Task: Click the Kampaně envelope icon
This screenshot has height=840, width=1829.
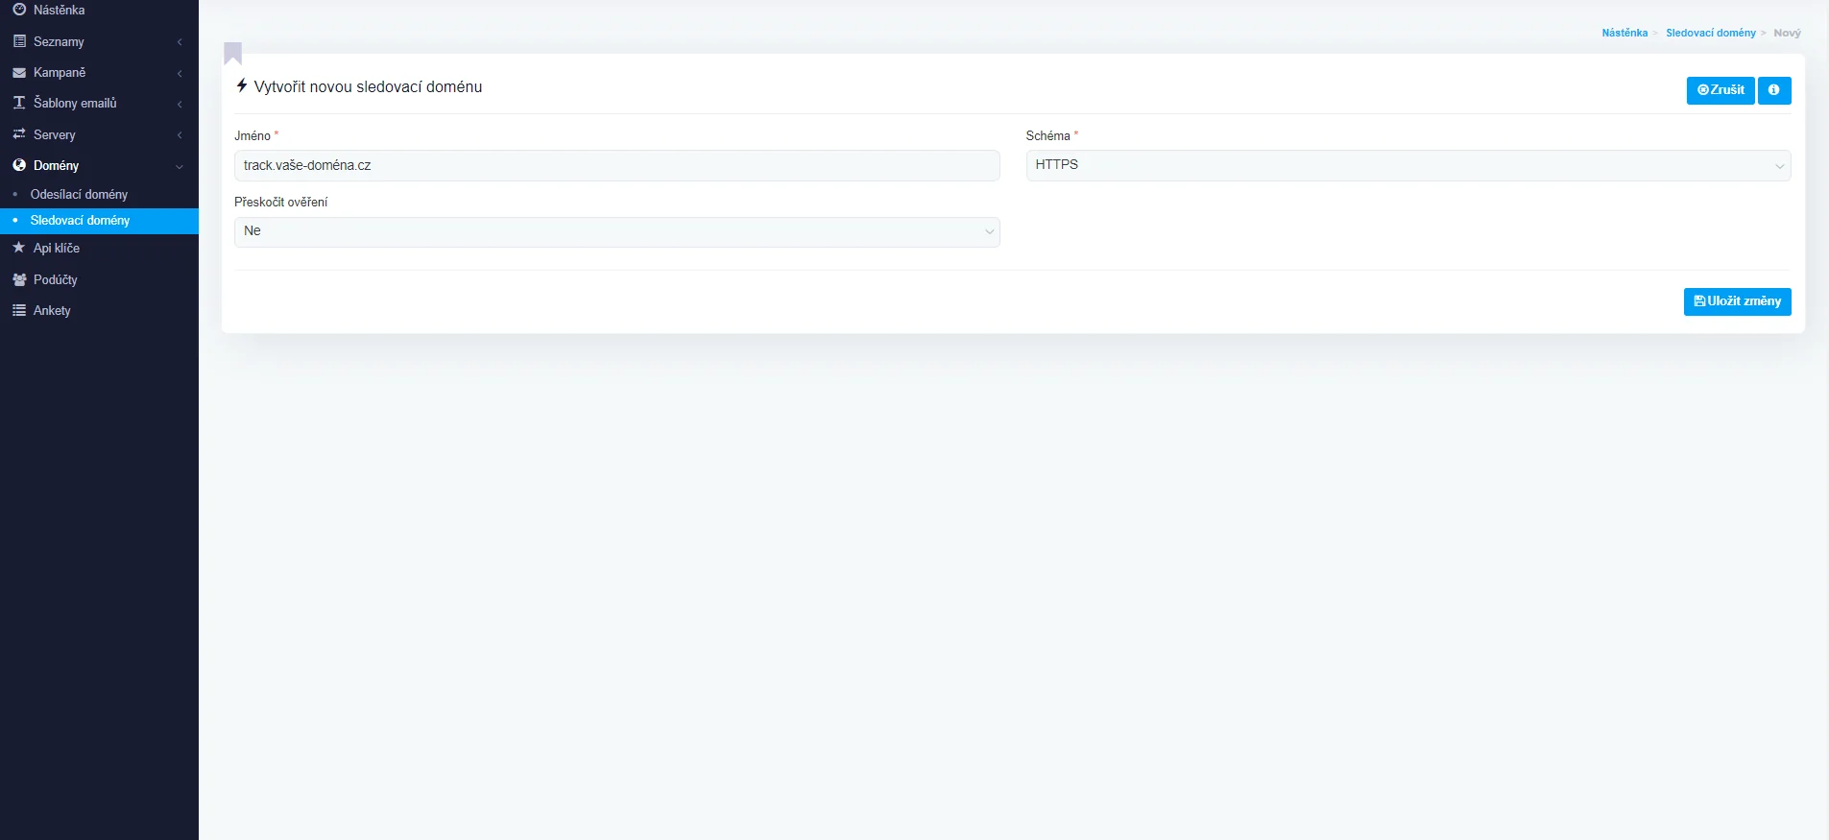Action: coord(19,73)
